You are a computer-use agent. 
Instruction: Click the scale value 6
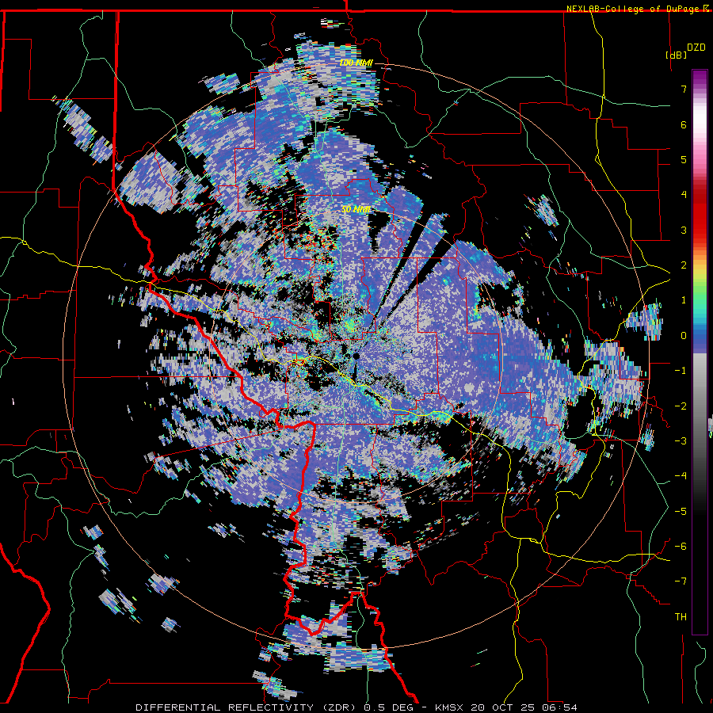(684, 124)
